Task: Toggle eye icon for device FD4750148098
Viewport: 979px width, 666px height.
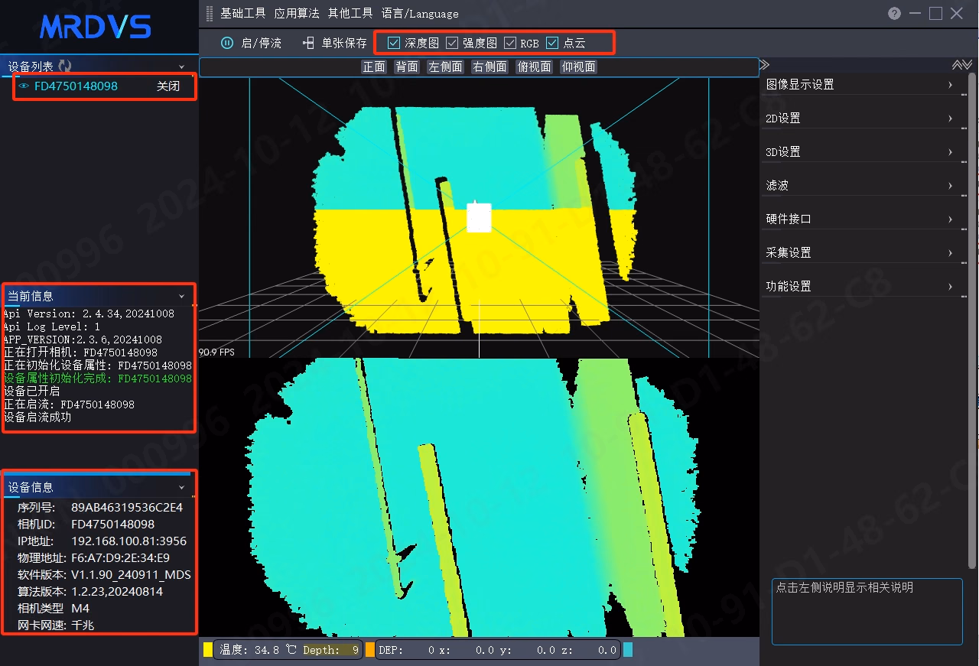Action: [x=24, y=86]
